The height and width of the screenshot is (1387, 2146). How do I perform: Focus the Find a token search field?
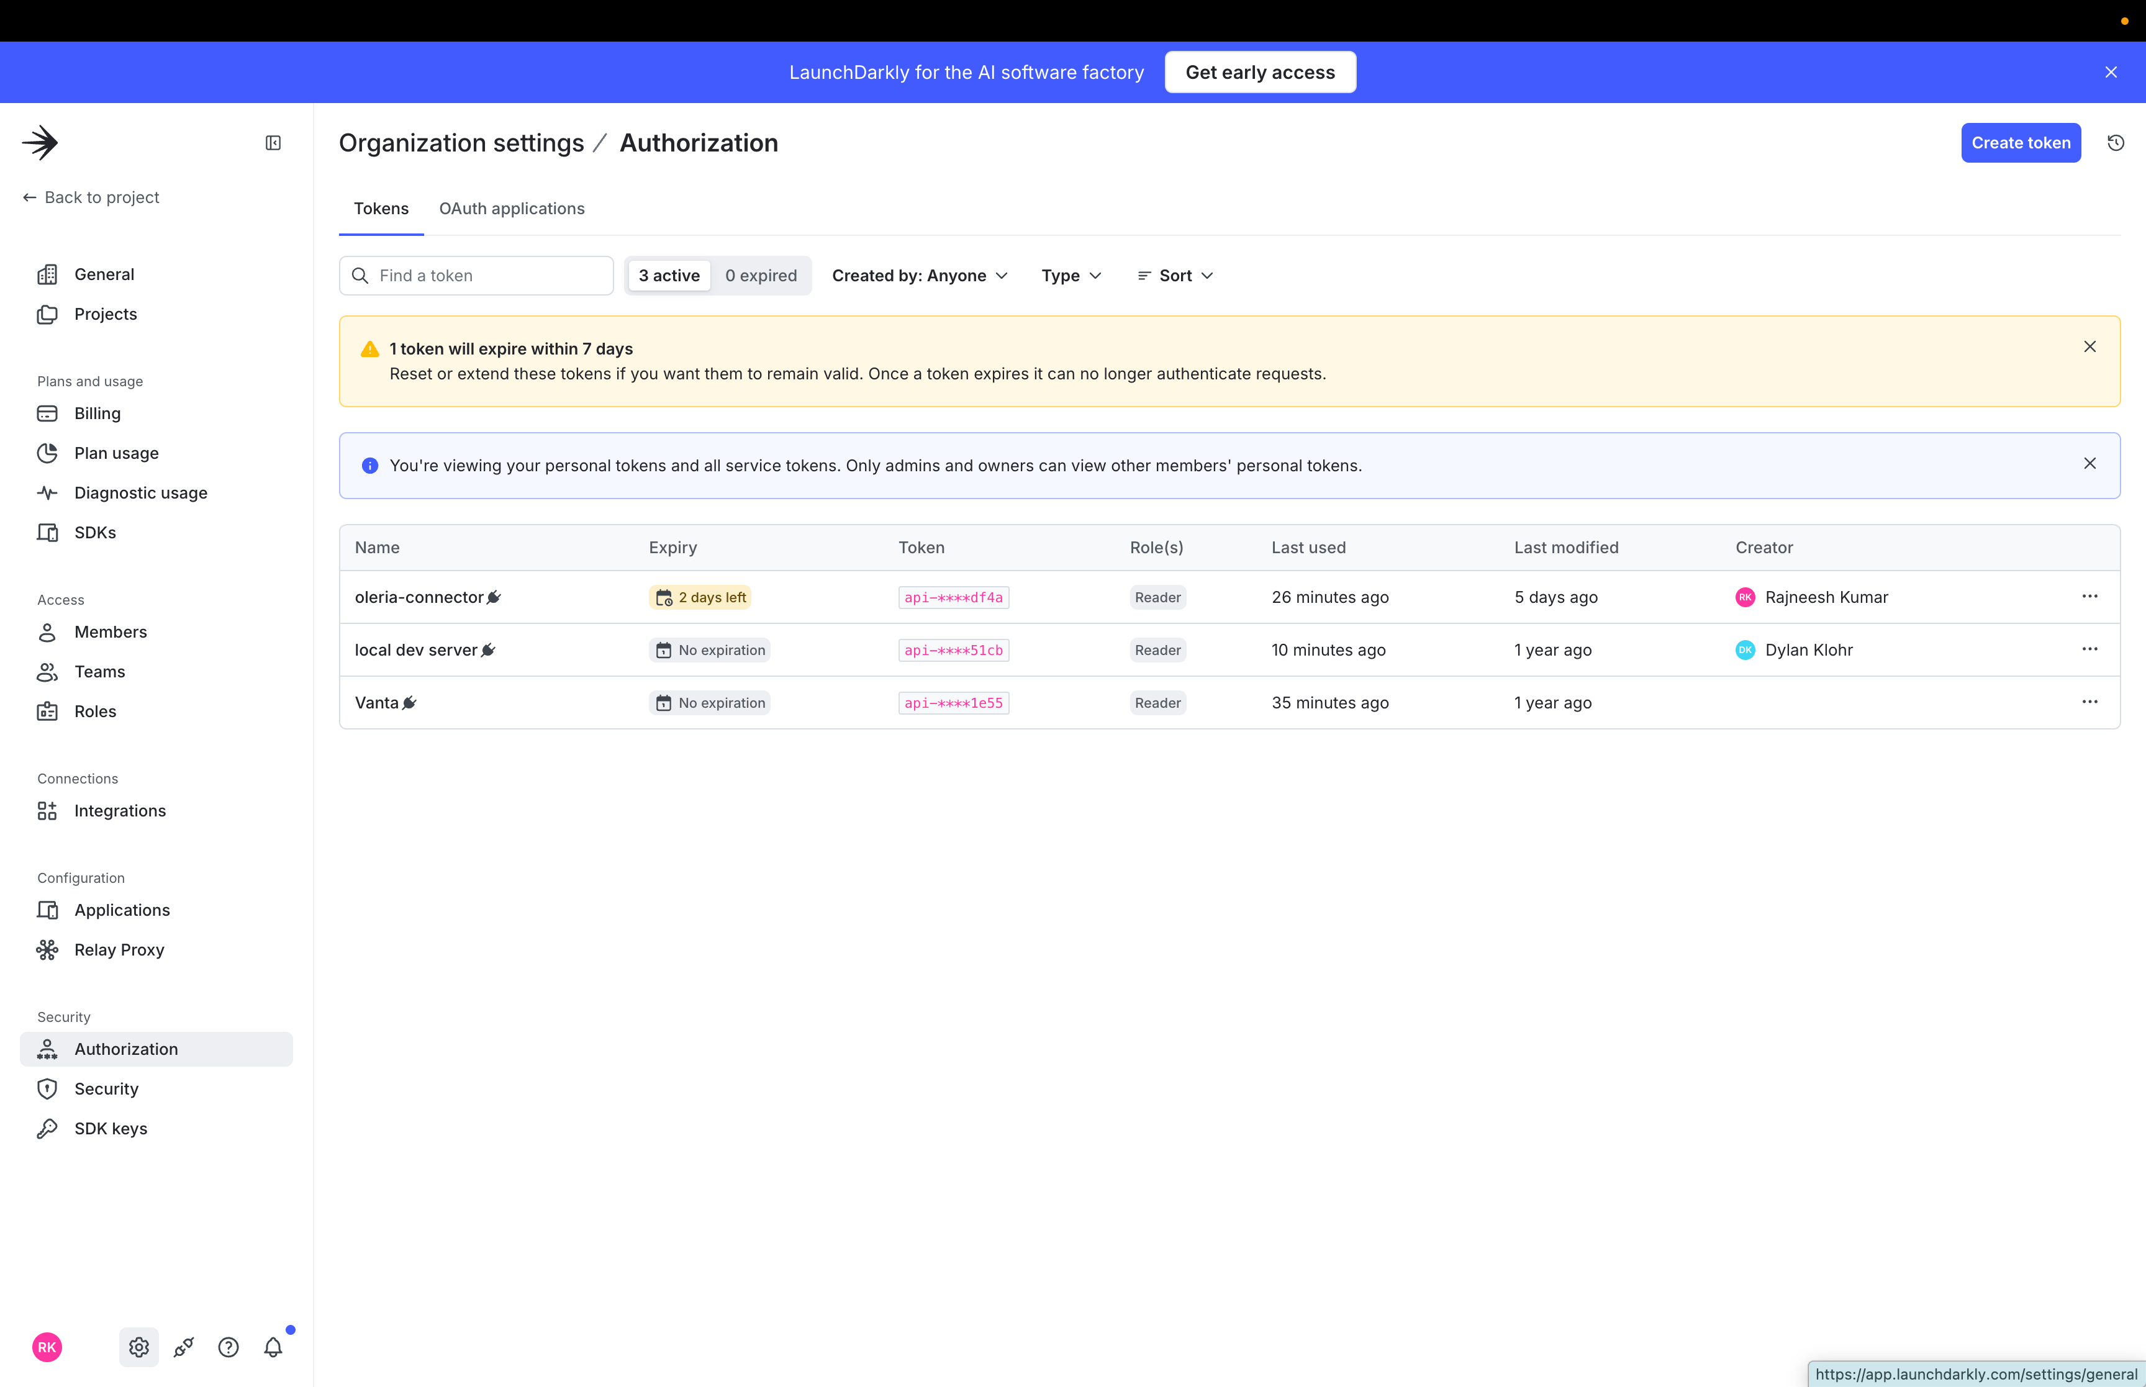(476, 276)
